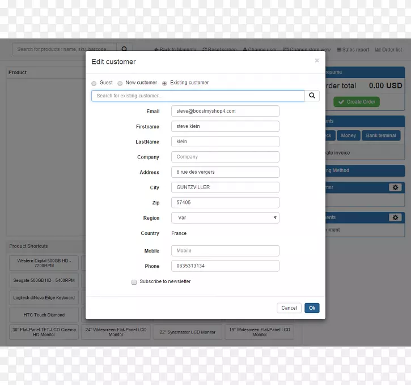Focus the Search for existing customer field

(198, 96)
